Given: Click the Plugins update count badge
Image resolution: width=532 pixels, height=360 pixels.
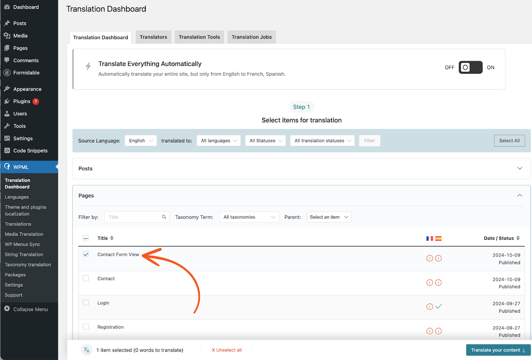Looking at the screenshot, I should pos(36,101).
